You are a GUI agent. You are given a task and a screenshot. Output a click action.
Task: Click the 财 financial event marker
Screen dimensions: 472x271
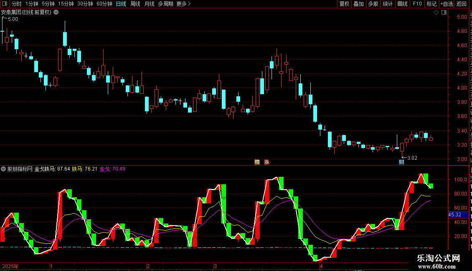(401, 162)
